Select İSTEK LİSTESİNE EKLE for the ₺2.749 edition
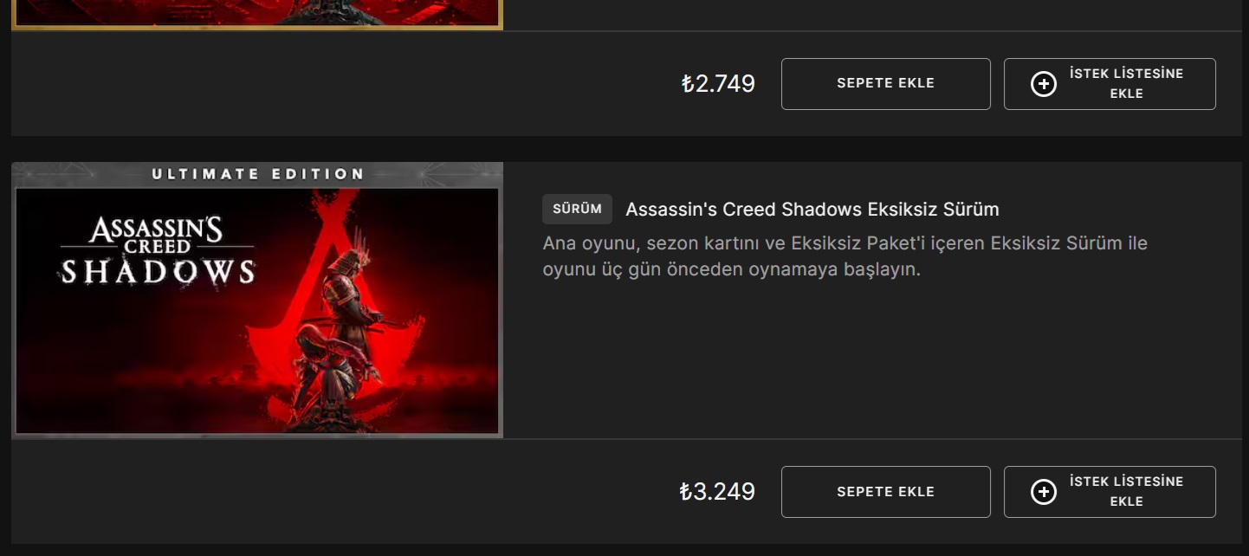The height and width of the screenshot is (556, 1249). (x=1110, y=84)
